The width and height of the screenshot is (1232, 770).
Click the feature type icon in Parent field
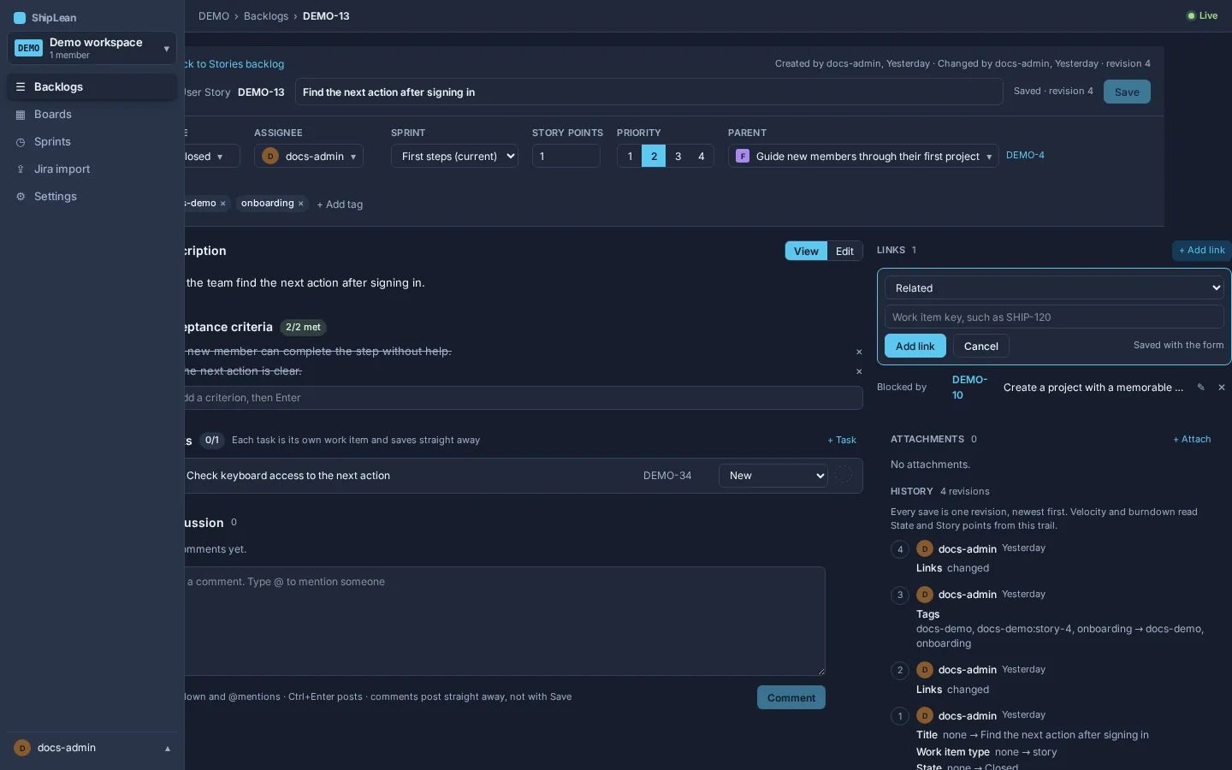(x=743, y=156)
